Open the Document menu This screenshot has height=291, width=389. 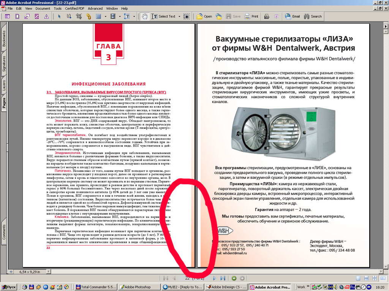point(43,8)
